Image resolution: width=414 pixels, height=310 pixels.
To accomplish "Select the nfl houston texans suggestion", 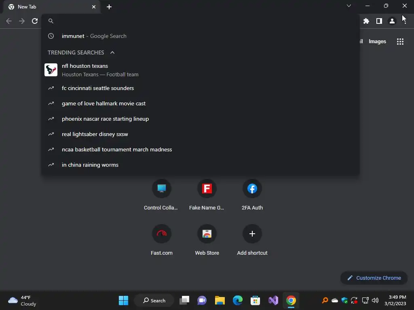I will click(x=201, y=70).
